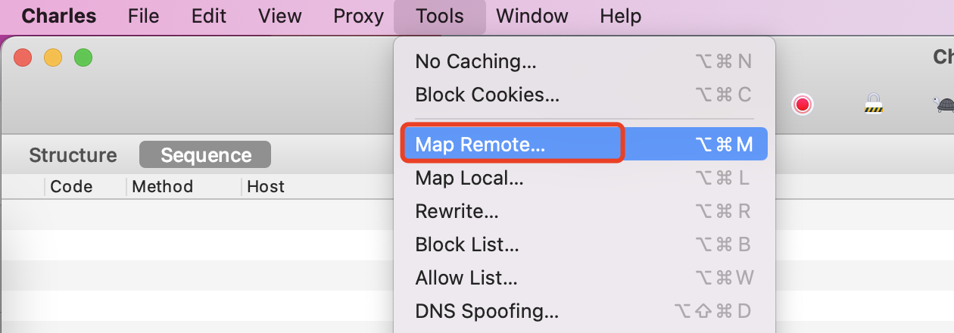Open the Charles application menu
This screenshot has width=954, height=333.
[x=59, y=16]
